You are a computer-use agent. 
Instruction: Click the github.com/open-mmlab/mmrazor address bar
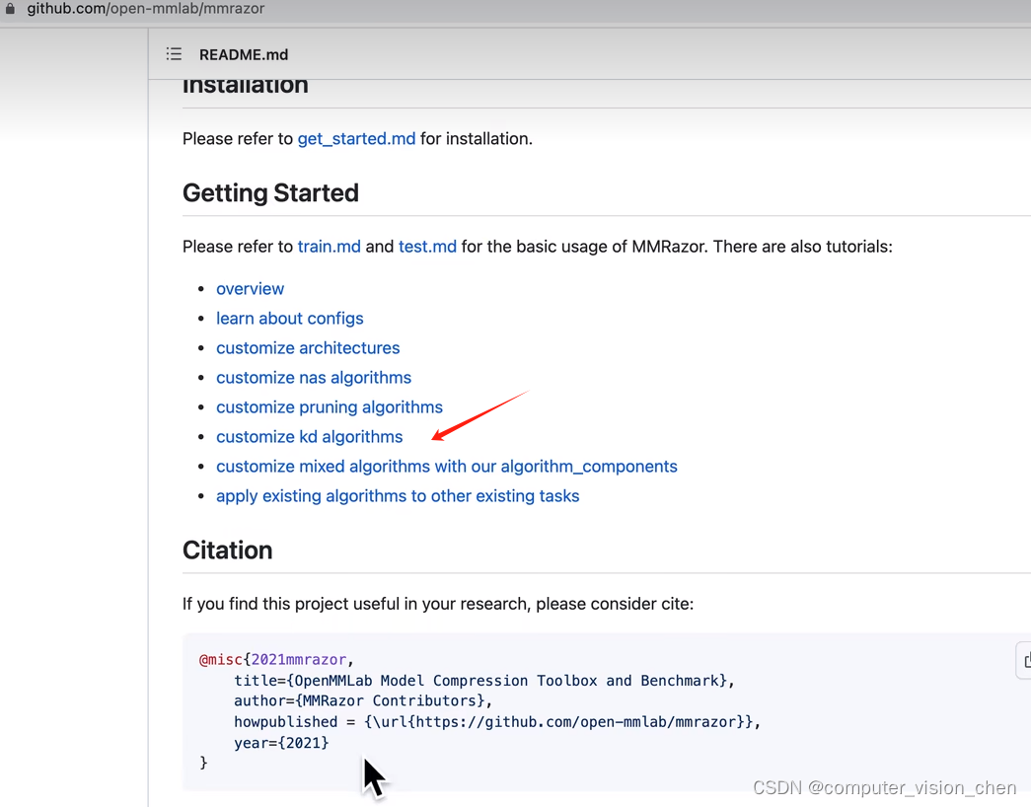pyautogui.click(x=145, y=9)
